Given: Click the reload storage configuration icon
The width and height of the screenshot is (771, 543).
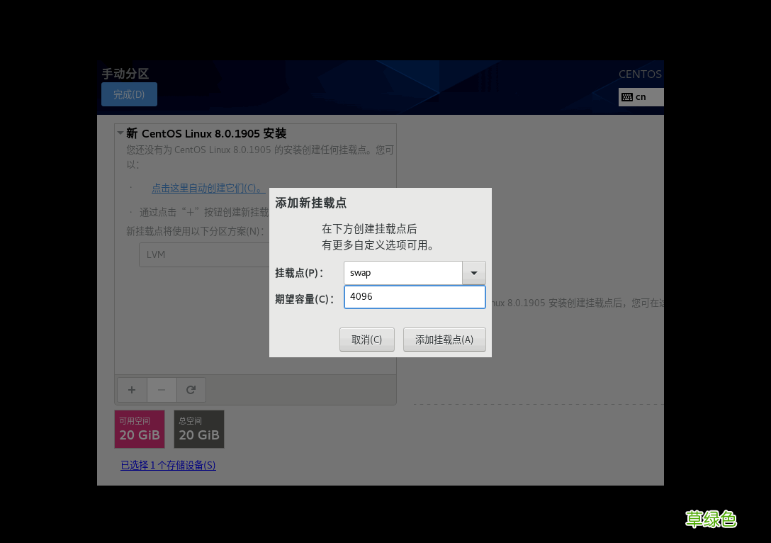Looking at the screenshot, I should [191, 389].
